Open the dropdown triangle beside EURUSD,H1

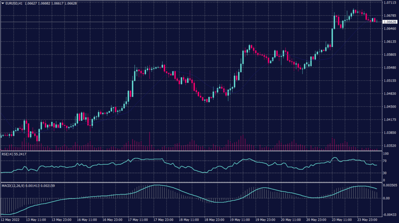tap(3, 4)
